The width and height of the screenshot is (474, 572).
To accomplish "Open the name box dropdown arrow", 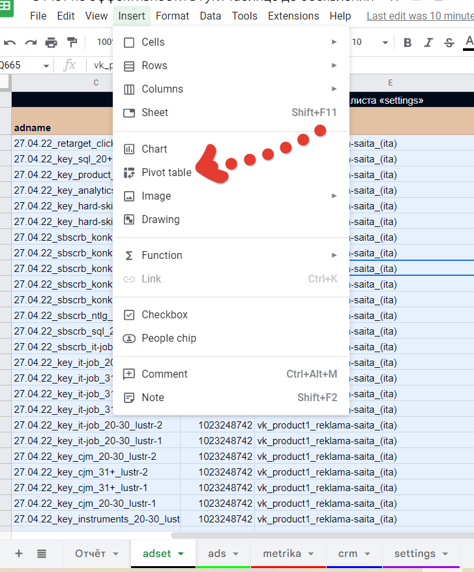I will [46, 66].
